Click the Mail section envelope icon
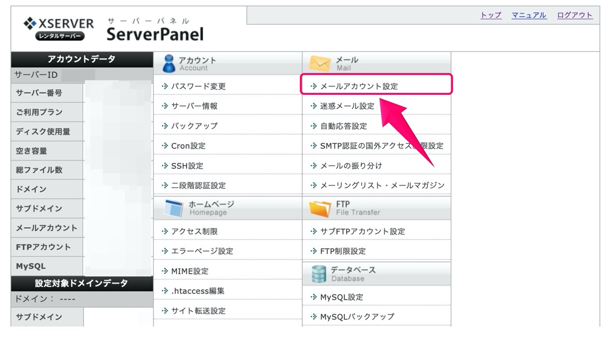The width and height of the screenshot is (612, 342). [320, 64]
